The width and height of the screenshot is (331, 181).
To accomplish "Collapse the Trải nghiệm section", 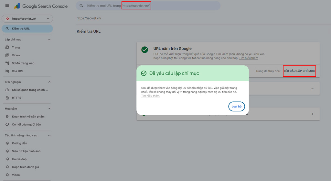I will 49,82.
